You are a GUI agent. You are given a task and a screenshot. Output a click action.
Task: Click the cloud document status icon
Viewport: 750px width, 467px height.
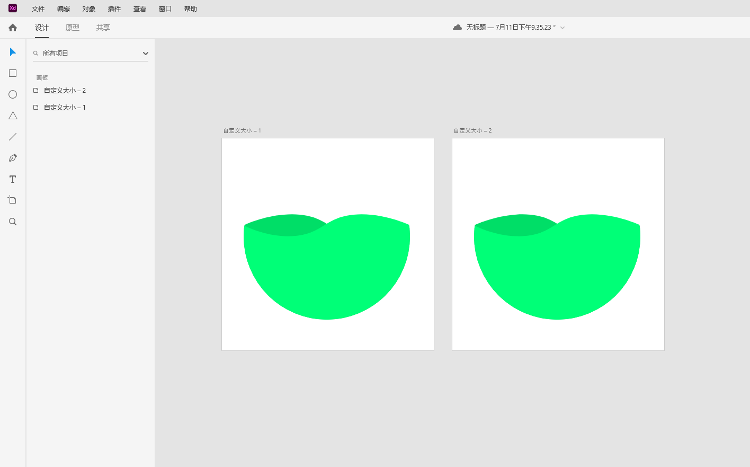tap(457, 27)
